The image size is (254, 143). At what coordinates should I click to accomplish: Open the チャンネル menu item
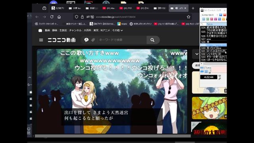coord(75,30)
